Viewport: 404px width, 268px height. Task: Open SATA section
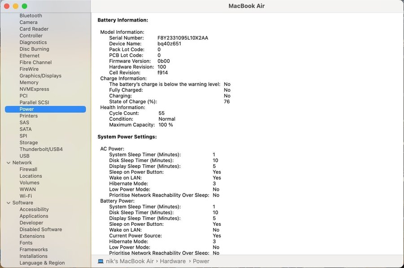[x=26, y=129]
